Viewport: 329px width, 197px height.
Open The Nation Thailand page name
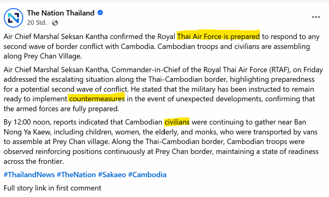(61, 13)
